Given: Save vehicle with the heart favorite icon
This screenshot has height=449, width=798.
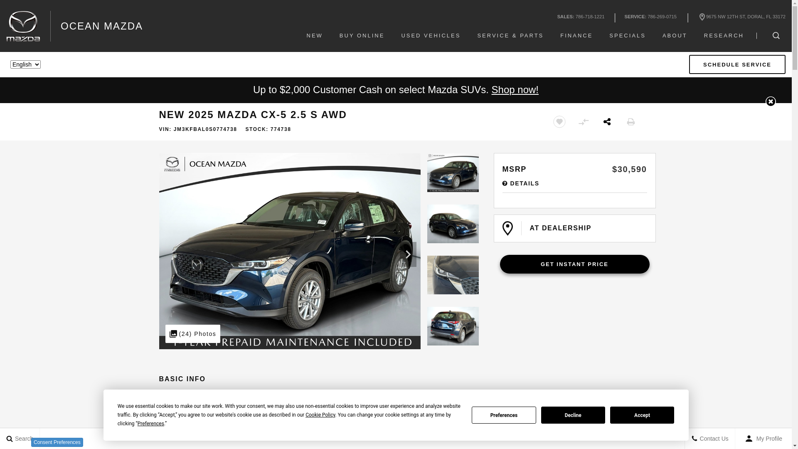Looking at the screenshot, I should (x=559, y=122).
